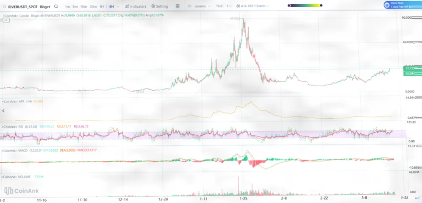Open the Ask-Bid Cluster dropdown
This screenshot has height=203, width=422.
[253, 6]
